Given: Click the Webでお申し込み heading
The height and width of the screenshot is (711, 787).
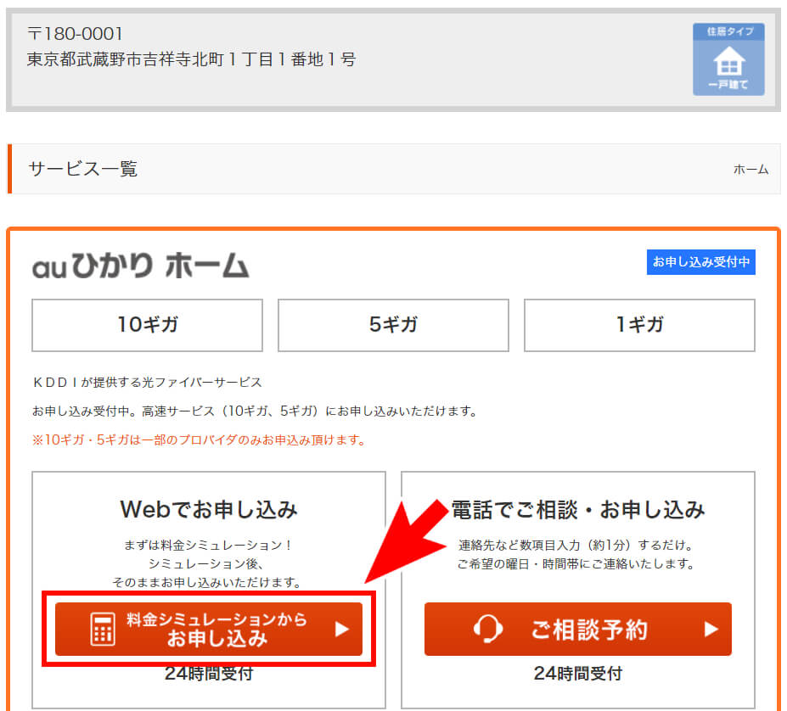Looking at the screenshot, I should coord(209,510).
